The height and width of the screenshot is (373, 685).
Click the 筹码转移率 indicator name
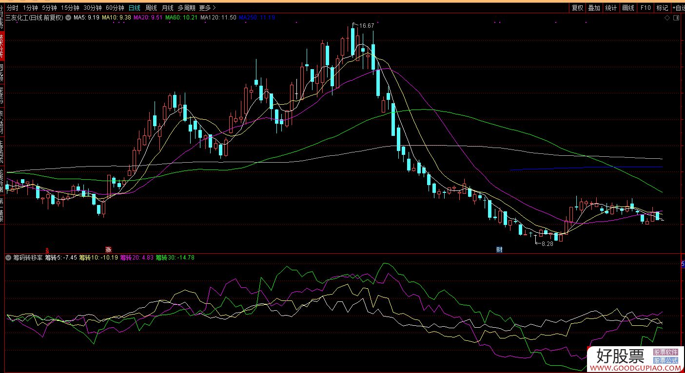(28, 257)
